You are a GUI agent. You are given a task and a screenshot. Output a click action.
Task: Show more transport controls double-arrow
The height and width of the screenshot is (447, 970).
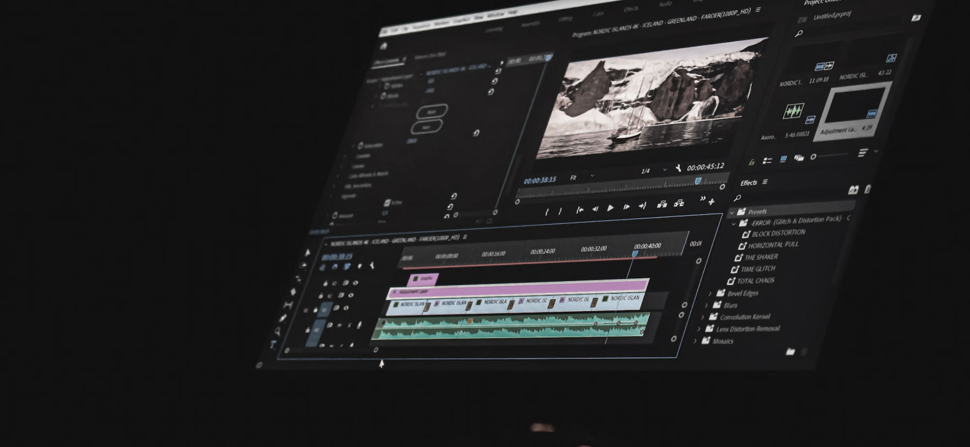(x=702, y=198)
